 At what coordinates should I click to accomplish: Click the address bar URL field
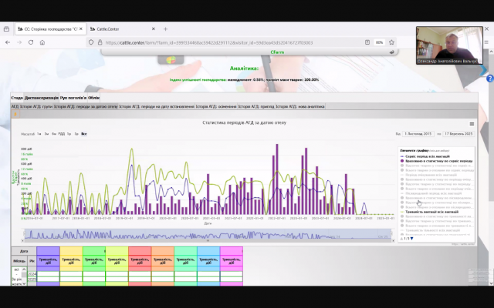click(x=209, y=42)
